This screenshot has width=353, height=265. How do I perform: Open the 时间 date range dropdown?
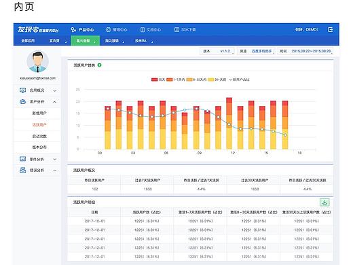305,52
